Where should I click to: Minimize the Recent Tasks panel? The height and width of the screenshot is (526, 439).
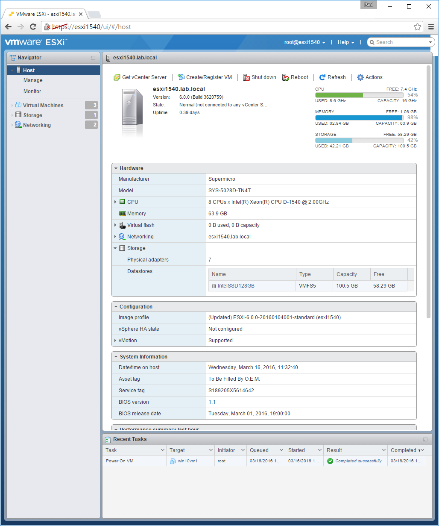tap(425, 439)
